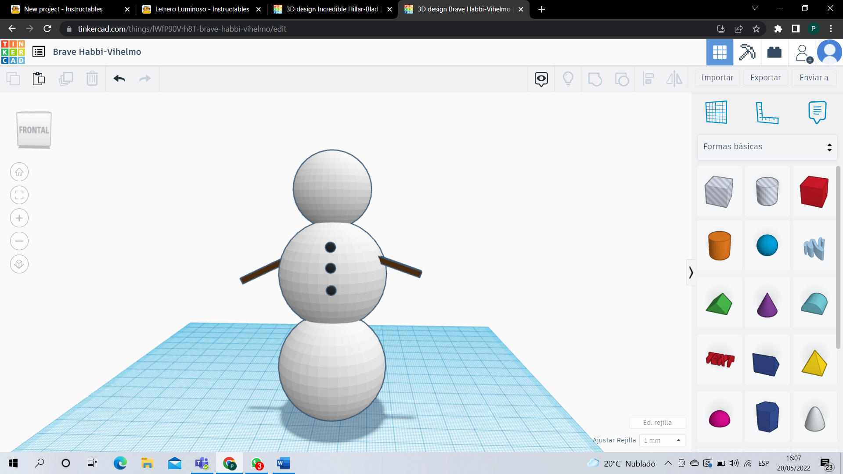Switch to Incredible Hillar-Blad design tab
The height and width of the screenshot is (474, 843).
pyautogui.click(x=332, y=9)
